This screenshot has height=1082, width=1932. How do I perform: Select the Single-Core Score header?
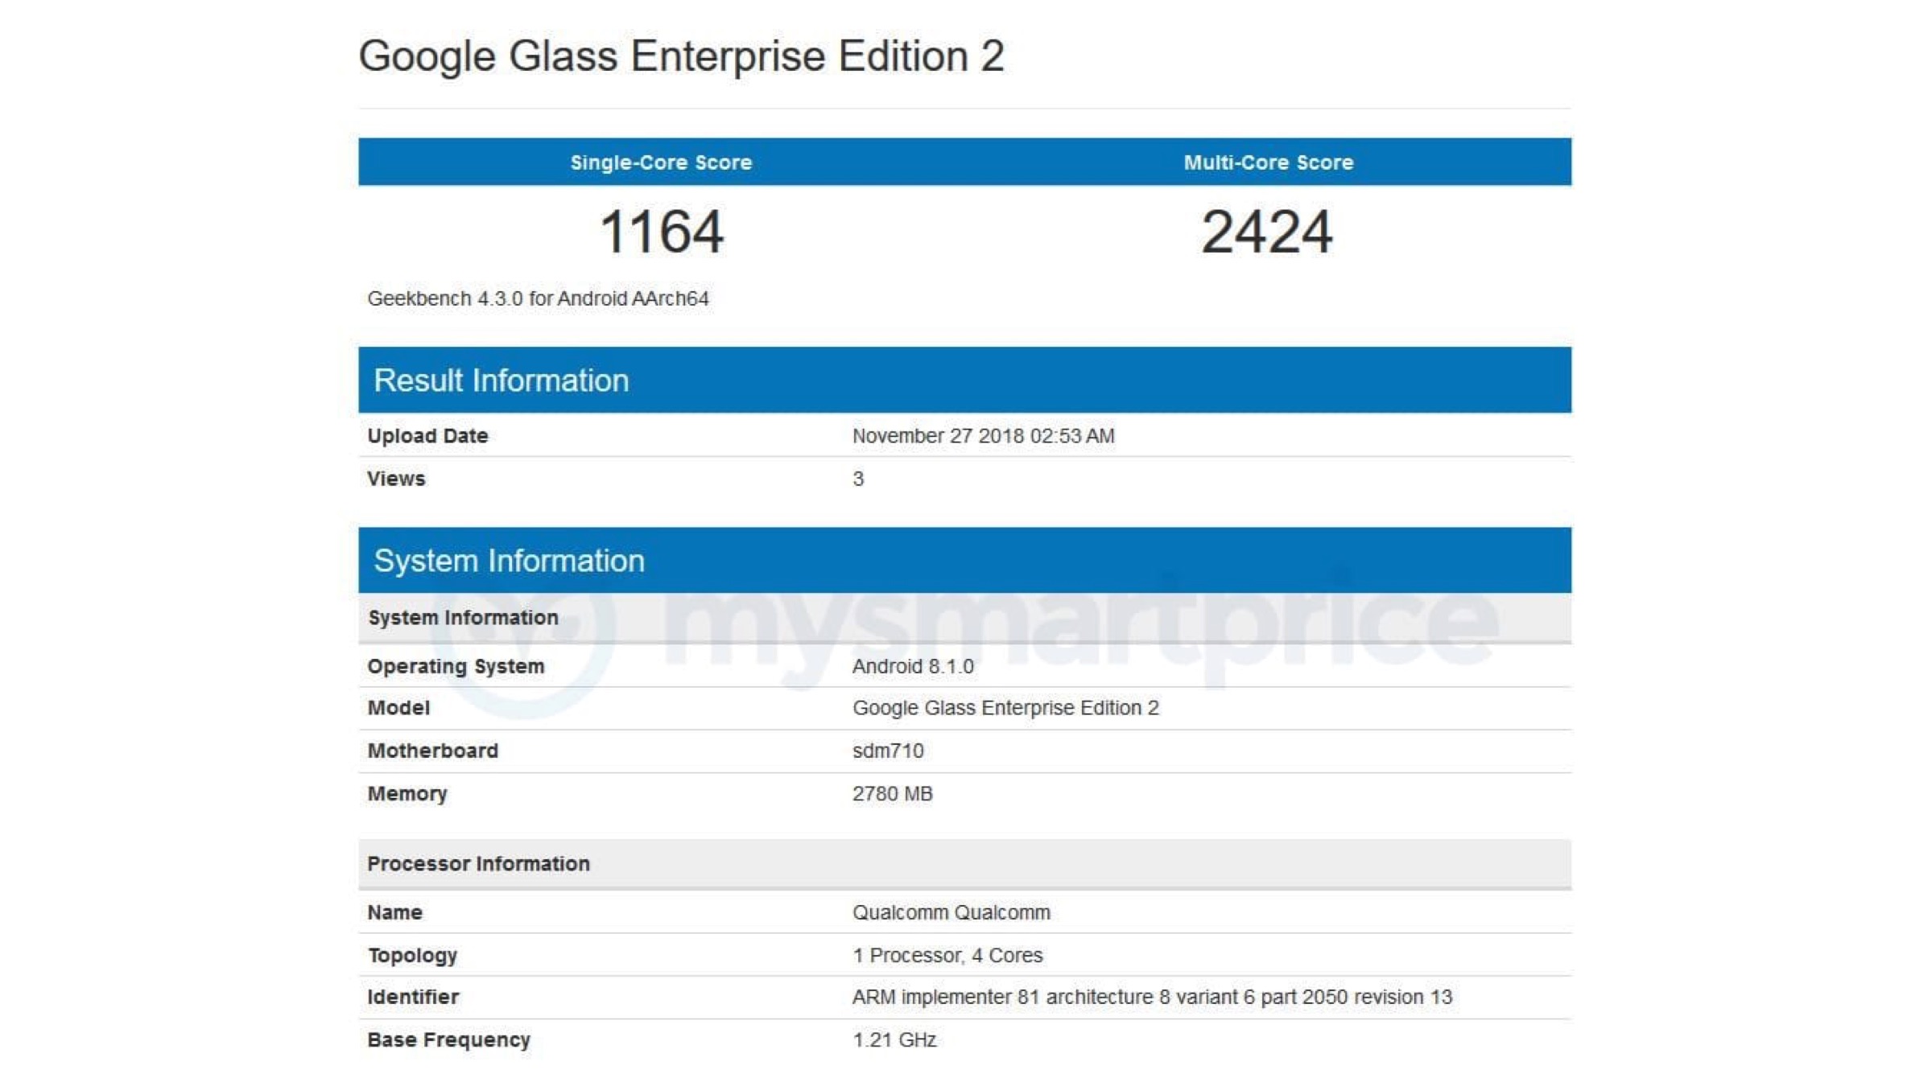pyautogui.click(x=661, y=163)
